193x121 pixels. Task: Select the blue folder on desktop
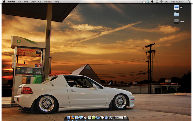(177, 14)
